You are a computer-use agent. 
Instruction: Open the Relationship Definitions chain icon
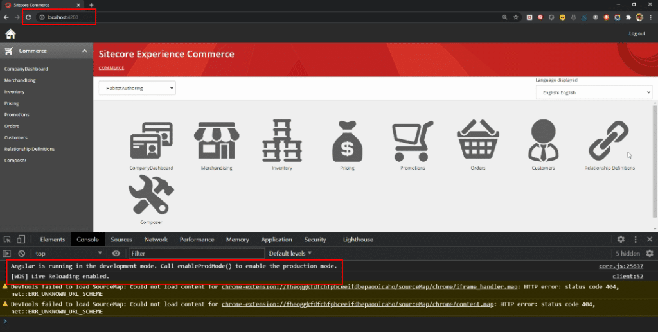click(609, 141)
